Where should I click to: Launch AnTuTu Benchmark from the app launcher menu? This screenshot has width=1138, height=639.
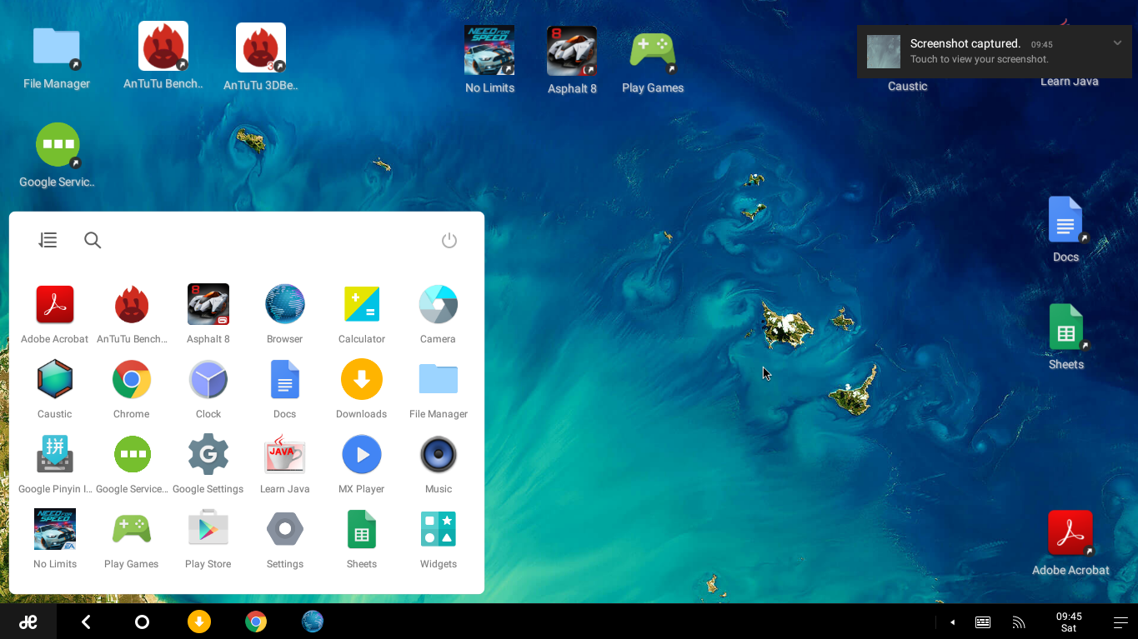pos(132,305)
